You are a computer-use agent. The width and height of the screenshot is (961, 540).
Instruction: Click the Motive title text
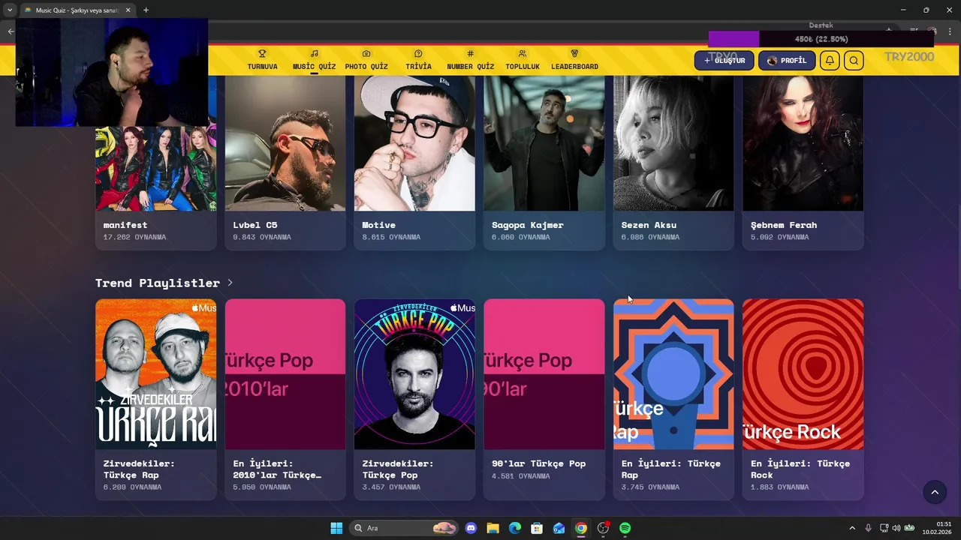[x=379, y=225]
